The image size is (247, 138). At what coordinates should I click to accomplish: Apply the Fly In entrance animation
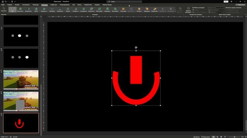click(36, 10)
